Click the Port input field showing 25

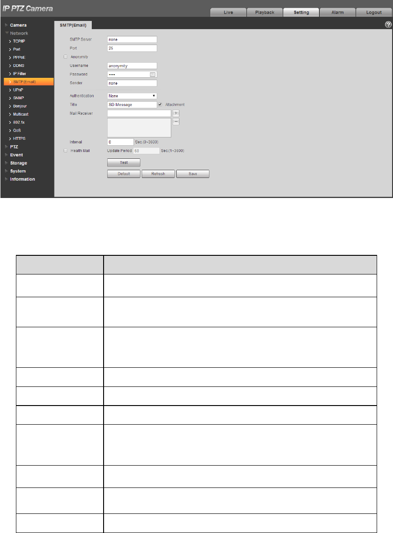132,48
